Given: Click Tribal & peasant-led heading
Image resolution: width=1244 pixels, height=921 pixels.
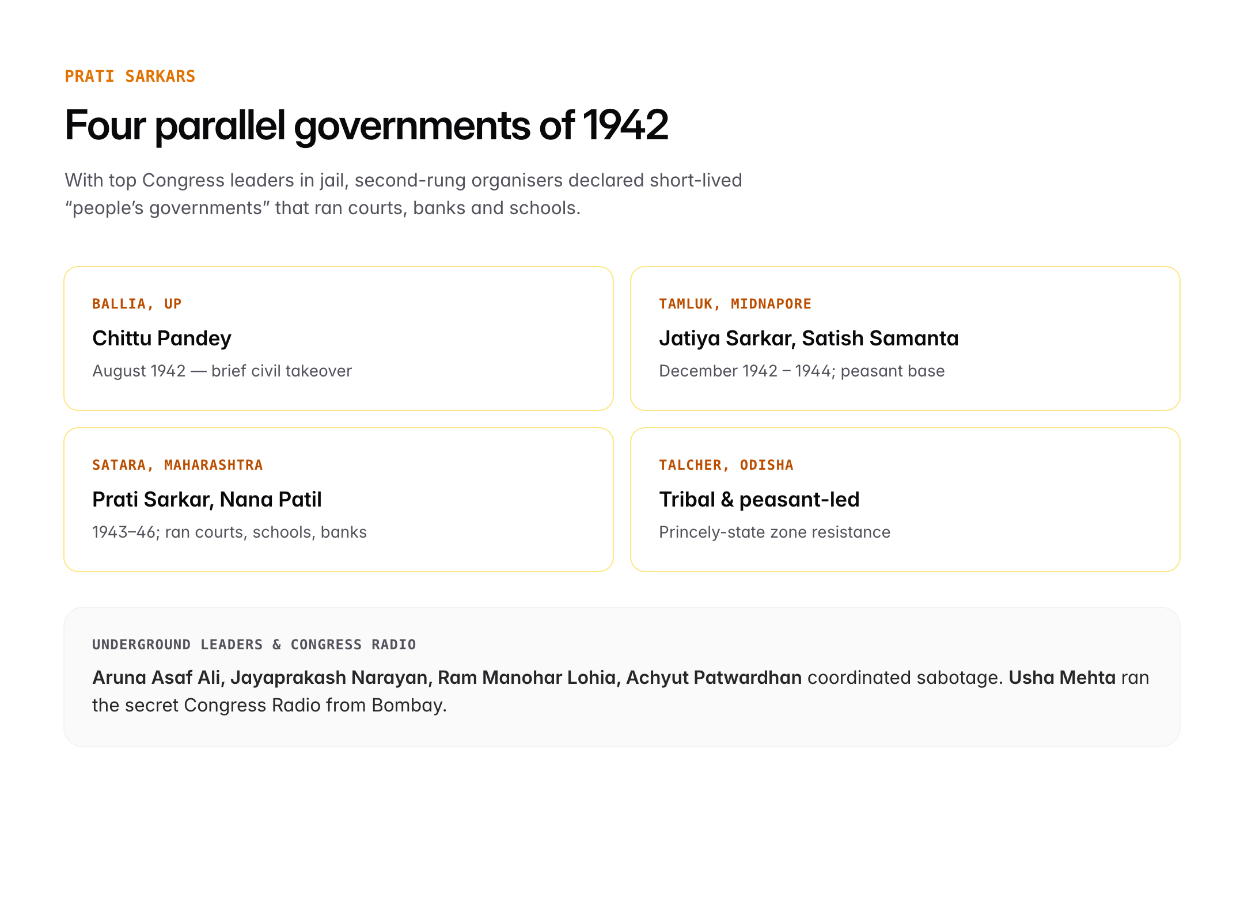Looking at the screenshot, I should [759, 499].
